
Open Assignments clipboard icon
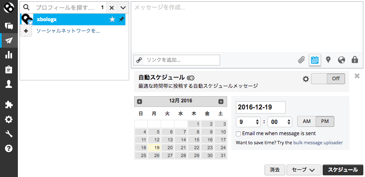(x=9, y=70)
